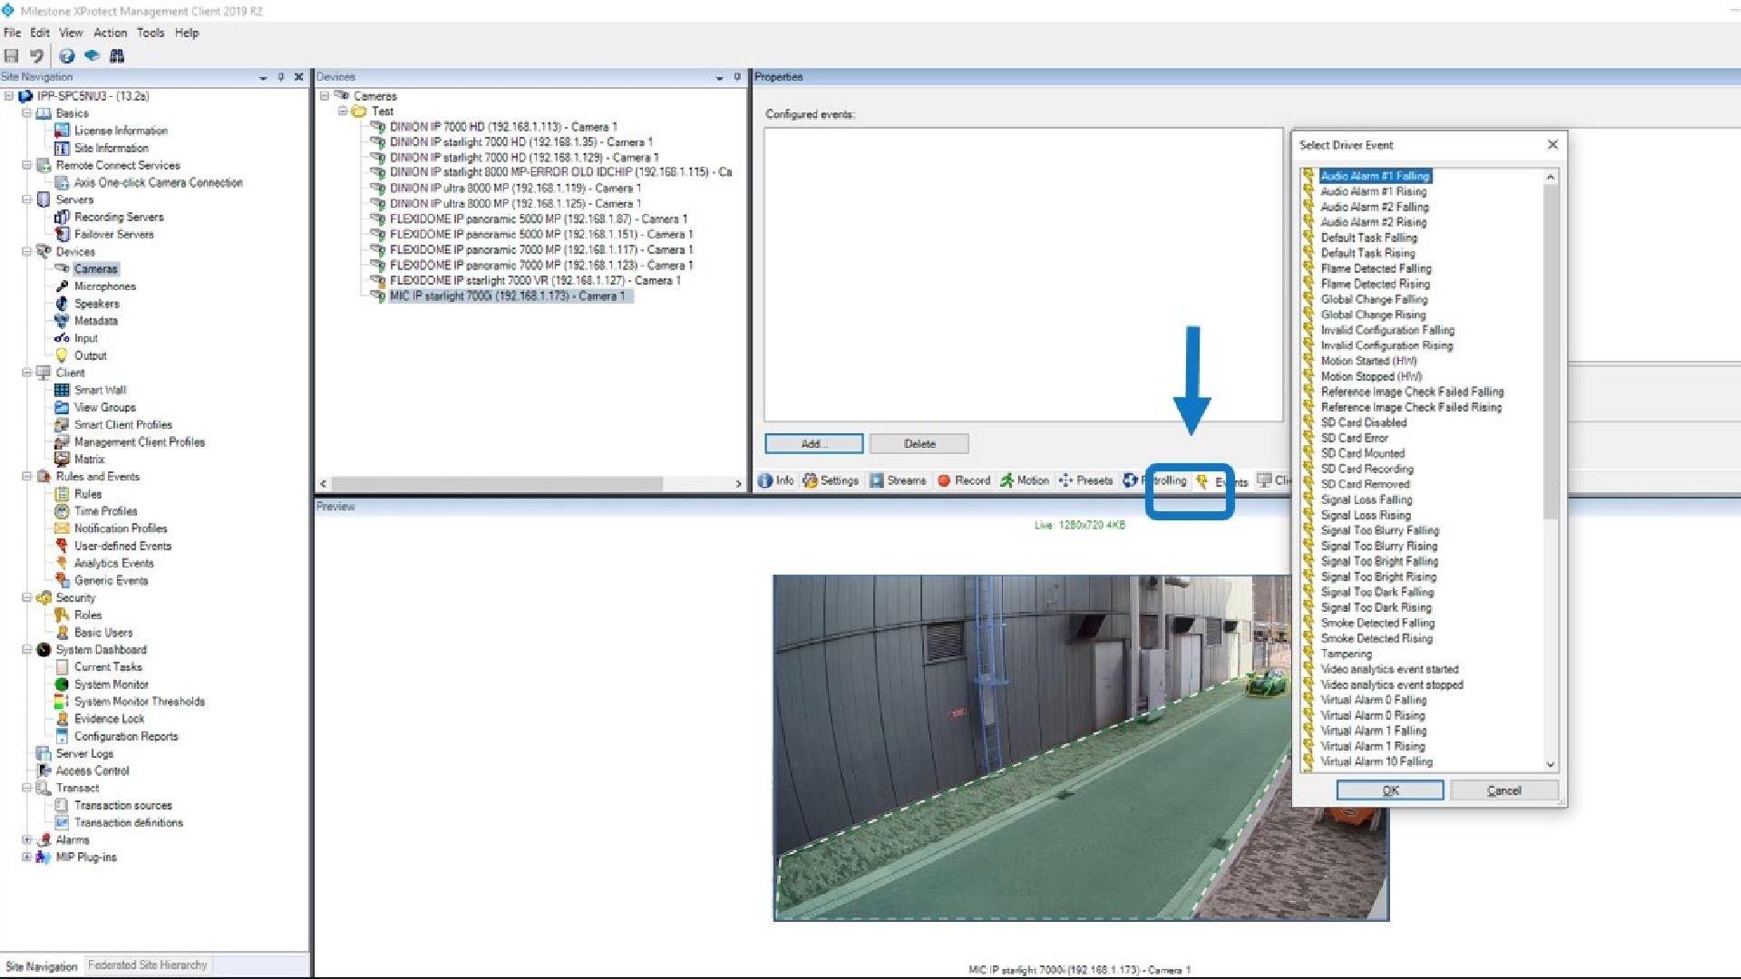Image resolution: width=1741 pixels, height=979 pixels.
Task: Click the View Groups icon
Action: click(x=62, y=407)
